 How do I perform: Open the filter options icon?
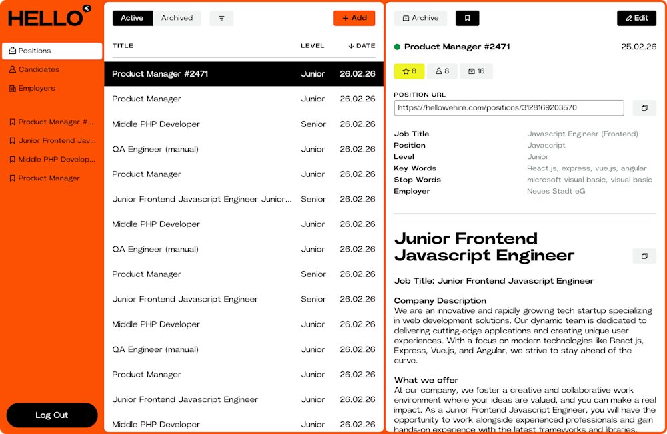tap(221, 18)
